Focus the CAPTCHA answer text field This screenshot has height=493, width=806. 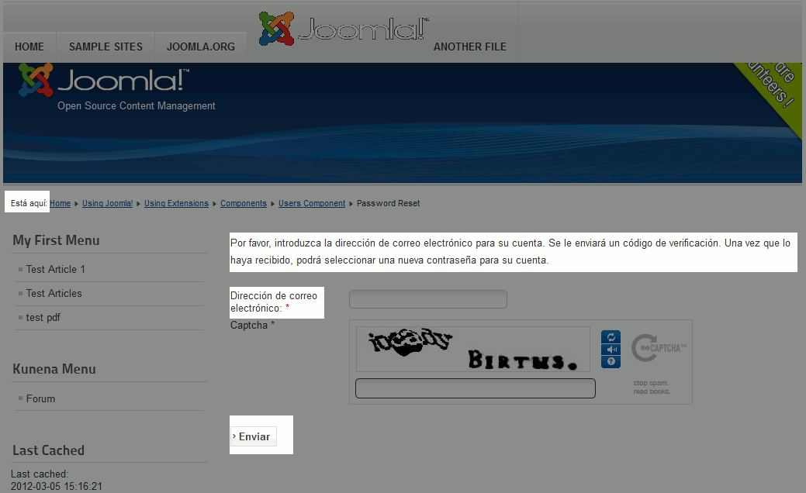476,388
